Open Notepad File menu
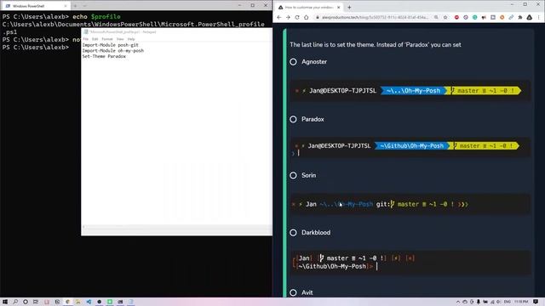Viewport: 545px width, 306px height. click(85, 39)
